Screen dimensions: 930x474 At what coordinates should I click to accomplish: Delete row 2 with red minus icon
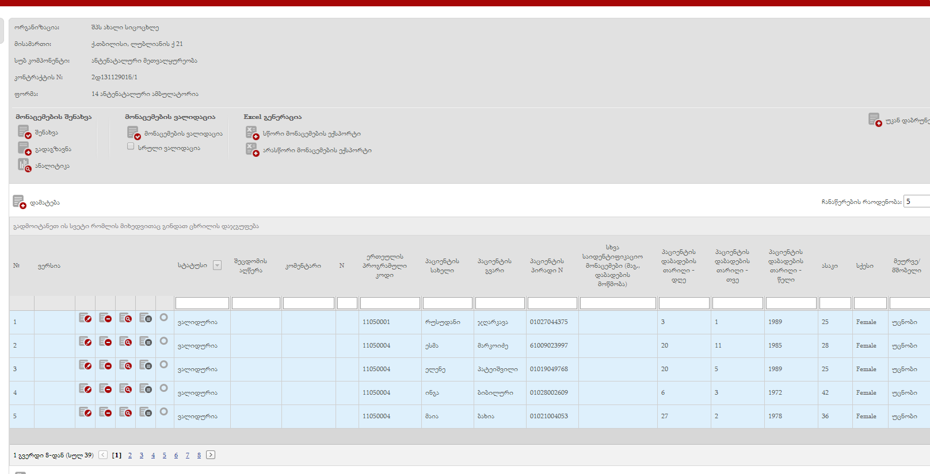105,341
